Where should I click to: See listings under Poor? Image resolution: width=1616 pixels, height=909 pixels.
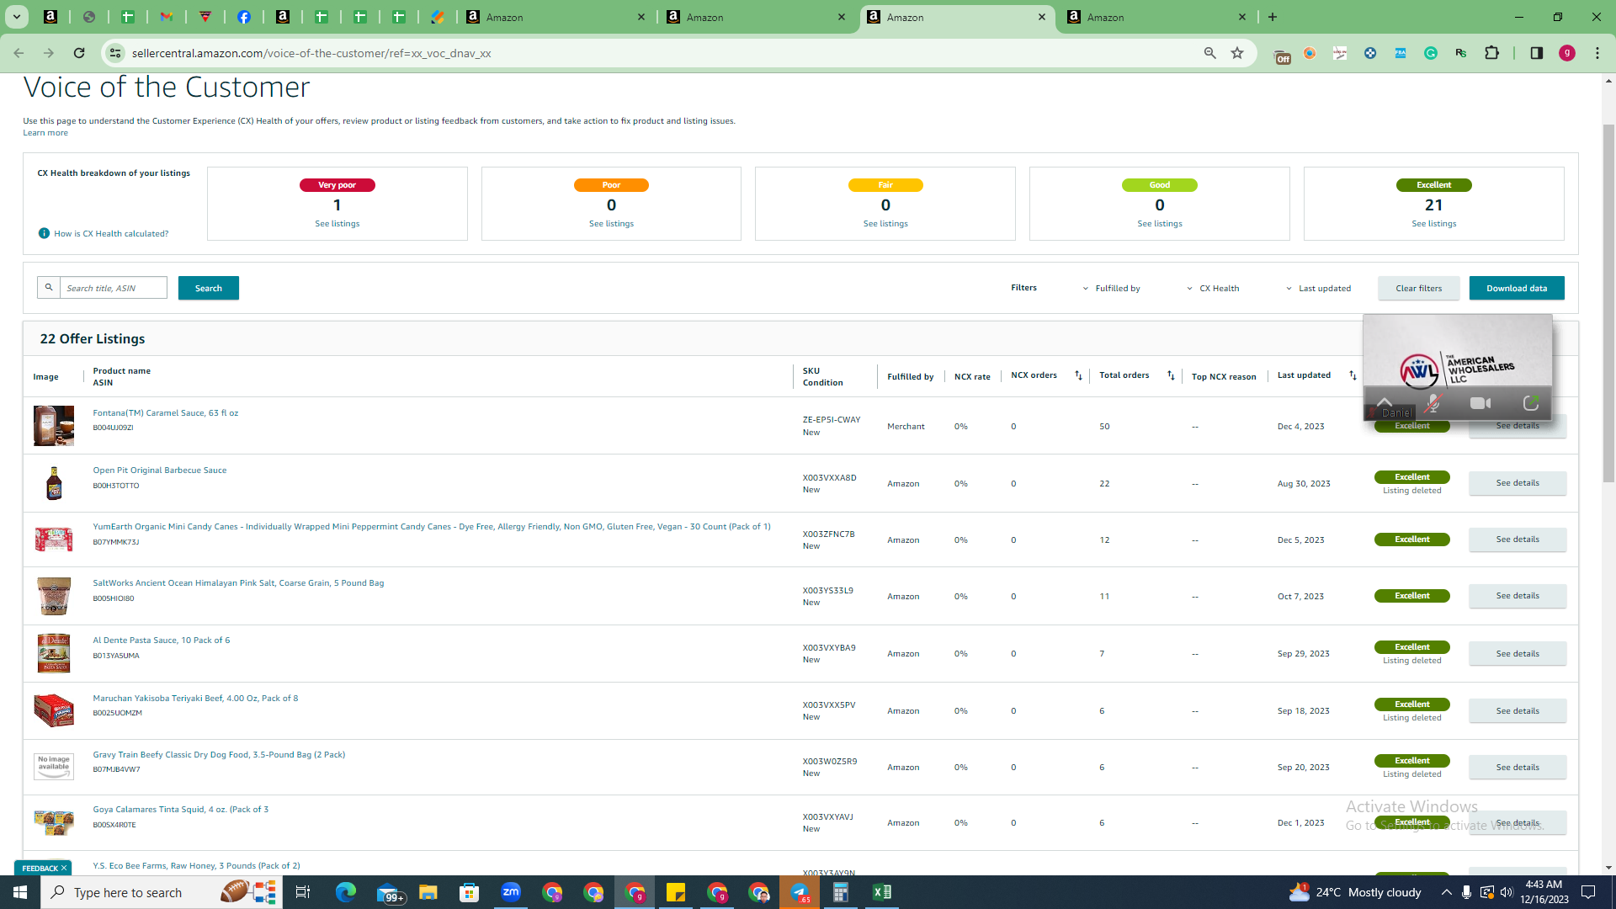[x=612, y=224]
